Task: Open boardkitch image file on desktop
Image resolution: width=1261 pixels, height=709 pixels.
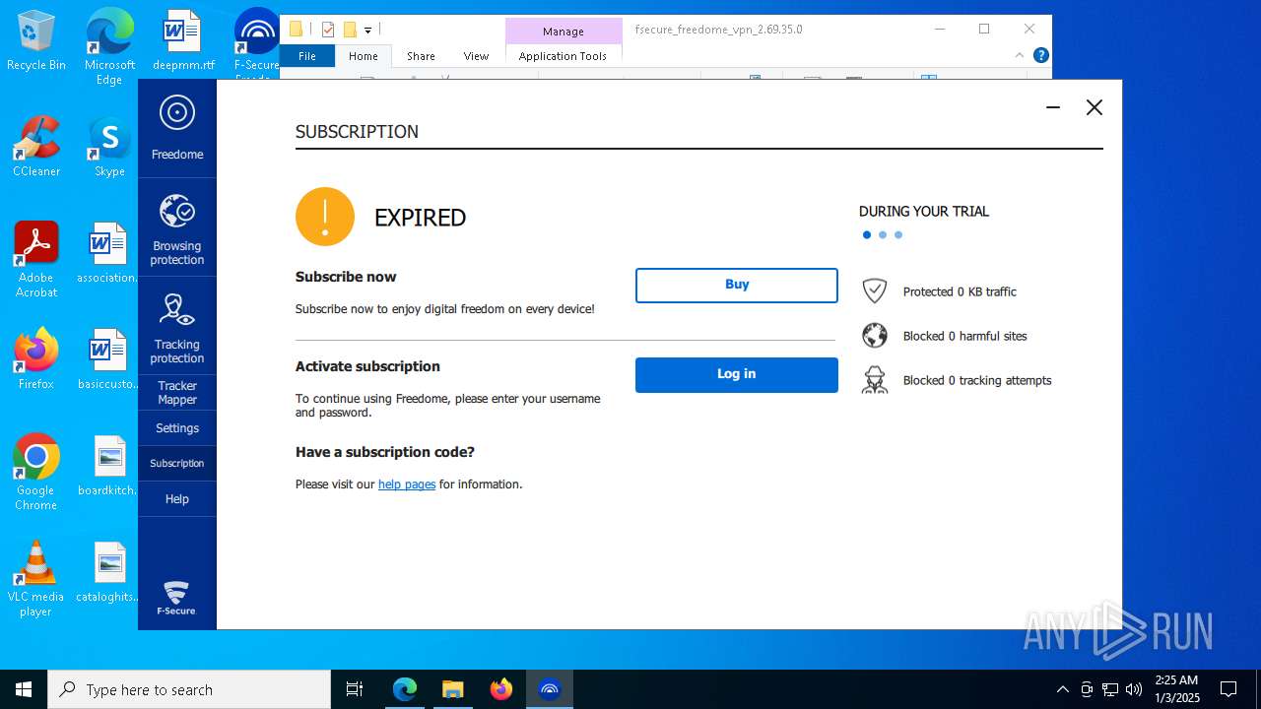Action: tap(107, 466)
